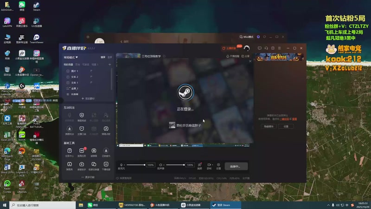Select the 文本 2 source row

(x=87, y=77)
